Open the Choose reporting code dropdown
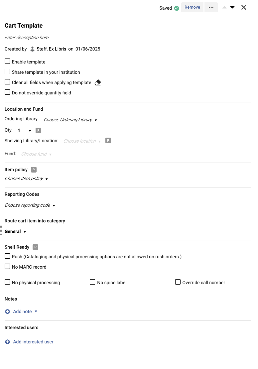258x369 pixels. coord(30,205)
